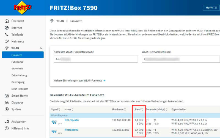Collapse the WLAN menu chevron
The height and width of the screenshot is (138, 220).
[41, 48]
